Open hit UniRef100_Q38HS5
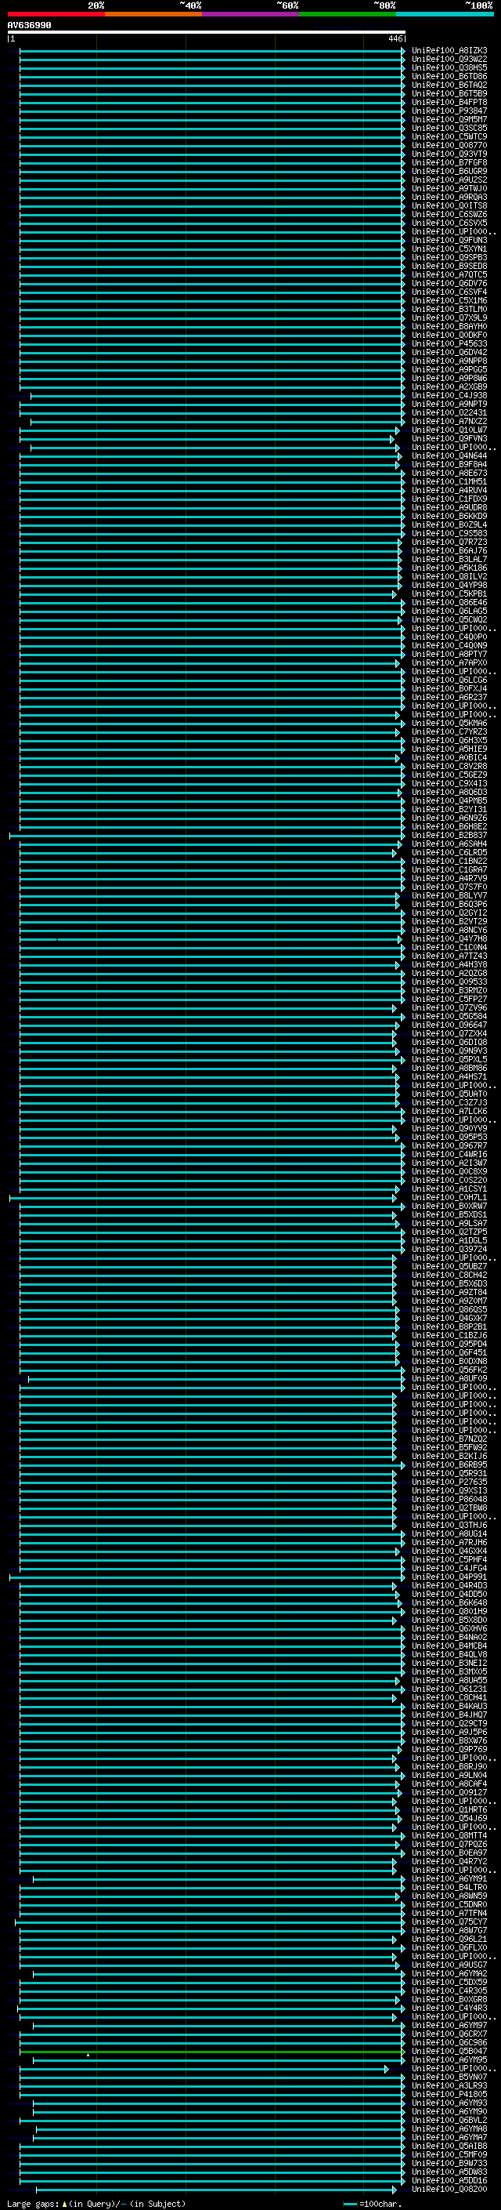 coord(449,67)
